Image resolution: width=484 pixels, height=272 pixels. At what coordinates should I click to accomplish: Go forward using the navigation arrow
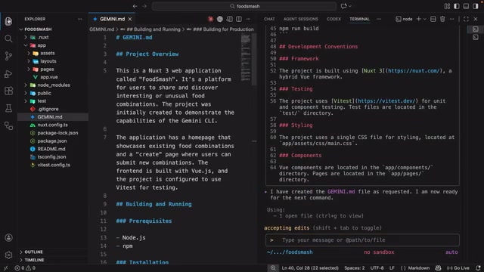click(144, 6)
